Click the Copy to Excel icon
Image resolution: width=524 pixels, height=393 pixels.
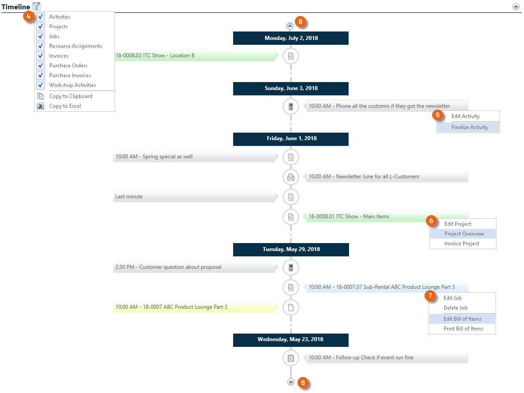pyautogui.click(x=40, y=106)
